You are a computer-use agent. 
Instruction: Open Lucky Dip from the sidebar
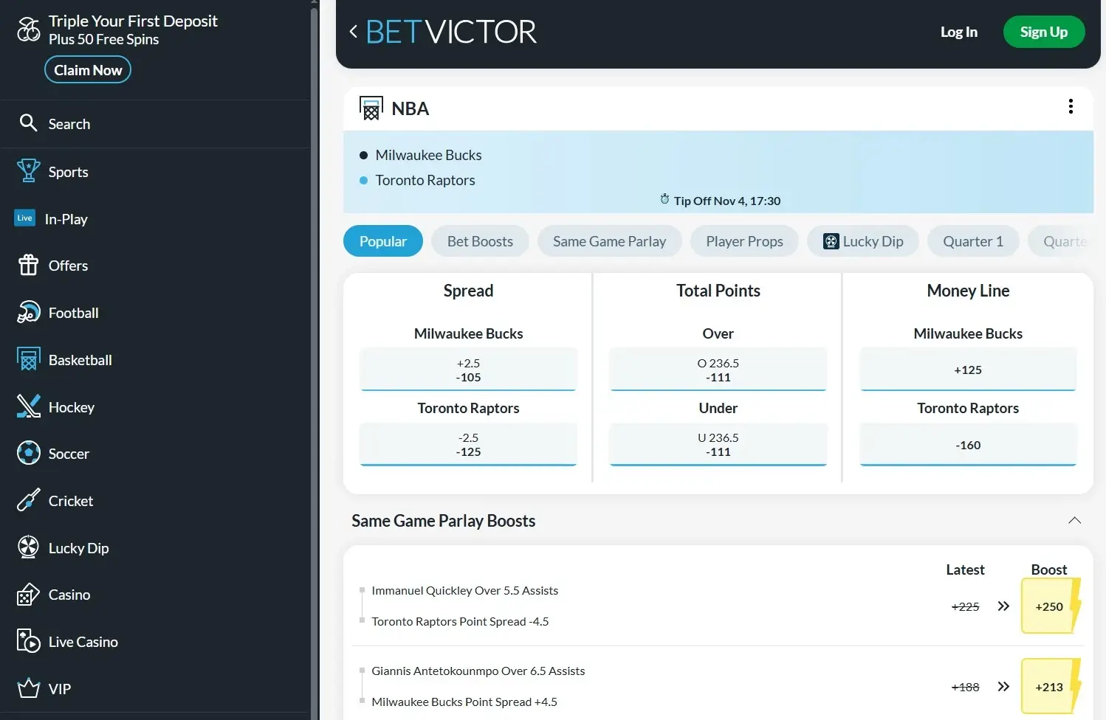tap(78, 547)
